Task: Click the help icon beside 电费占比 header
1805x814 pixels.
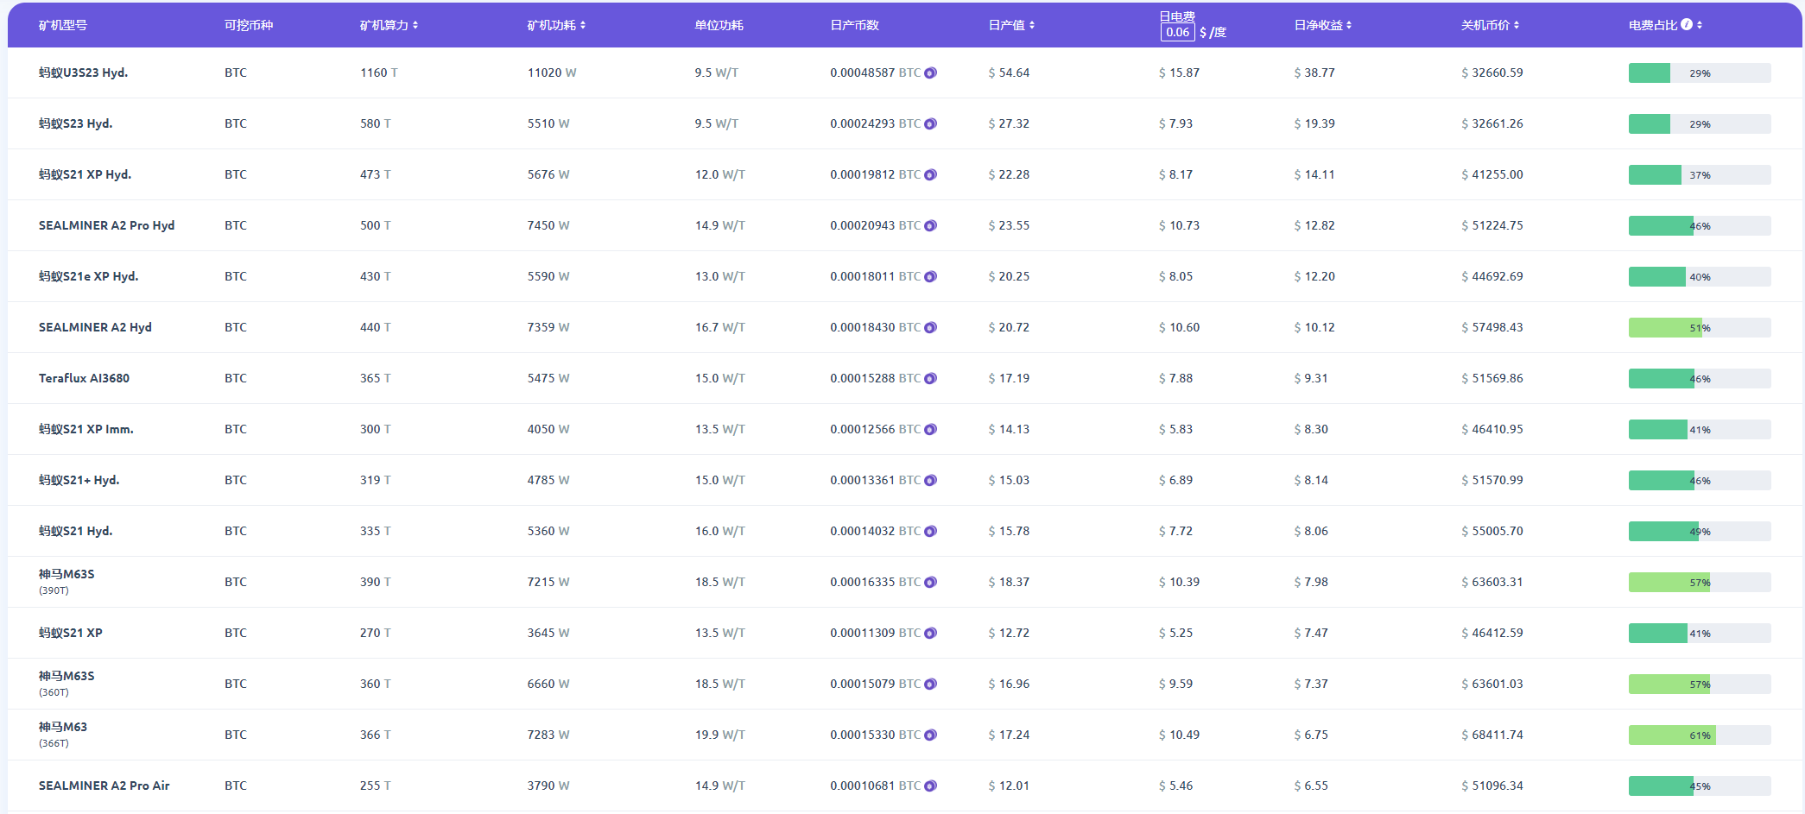Action: click(1686, 25)
